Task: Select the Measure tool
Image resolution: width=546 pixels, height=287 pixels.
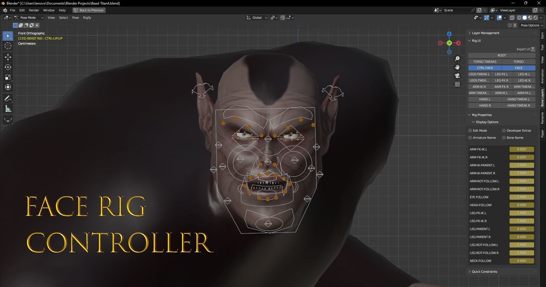Action: click(x=8, y=109)
